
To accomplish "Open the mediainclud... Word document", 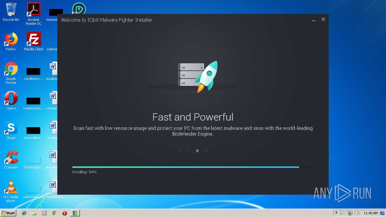I will (x=54, y=189).
